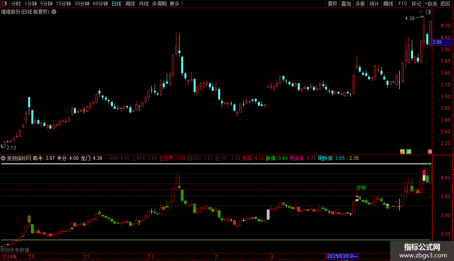Switch to 分时 intraday view

(x=16, y=4)
